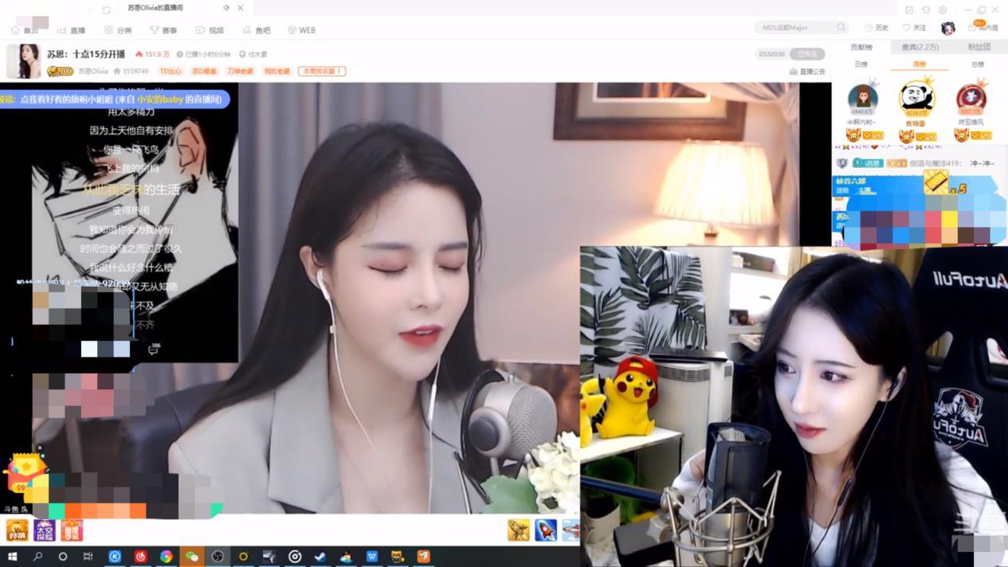Open OBS Studio on the taskbar
The height and width of the screenshot is (567, 1008).
pyautogui.click(x=218, y=557)
